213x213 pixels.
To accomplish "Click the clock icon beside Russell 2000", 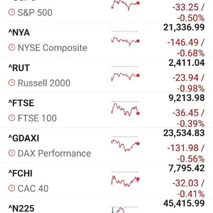I will tap(12, 83).
